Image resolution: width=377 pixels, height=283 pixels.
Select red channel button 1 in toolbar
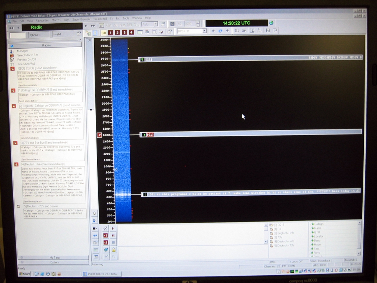pos(111,32)
